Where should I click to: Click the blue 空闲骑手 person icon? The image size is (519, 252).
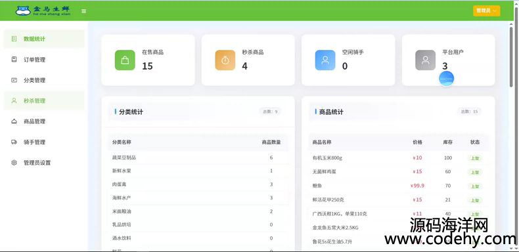click(x=325, y=60)
